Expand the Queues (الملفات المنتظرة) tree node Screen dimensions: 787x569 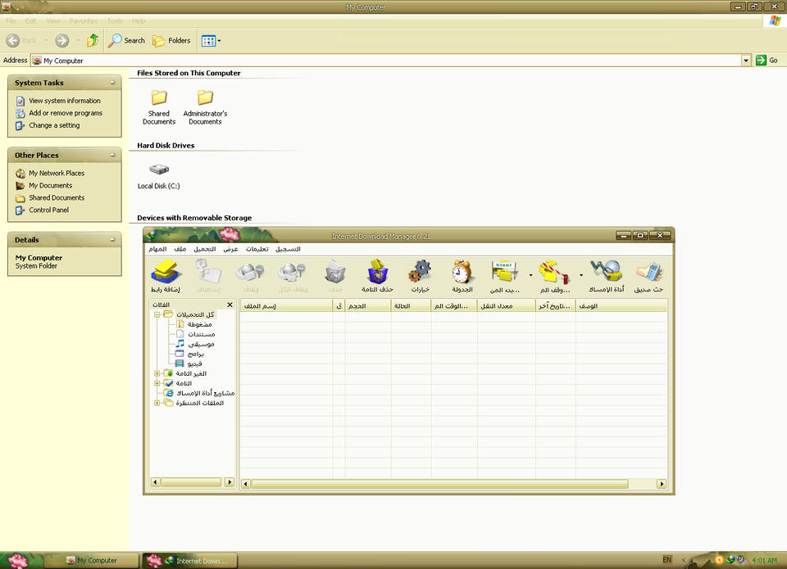(157, 403)
